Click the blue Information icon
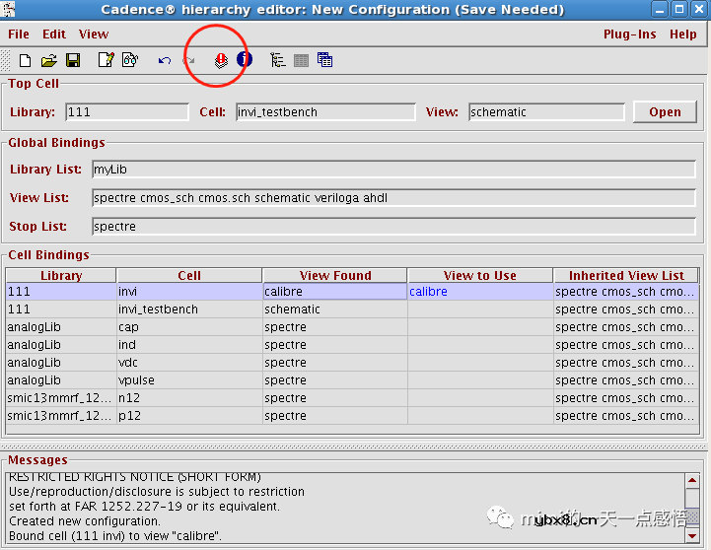The width and height of the screenshot is (711, 550). [244, 60]
